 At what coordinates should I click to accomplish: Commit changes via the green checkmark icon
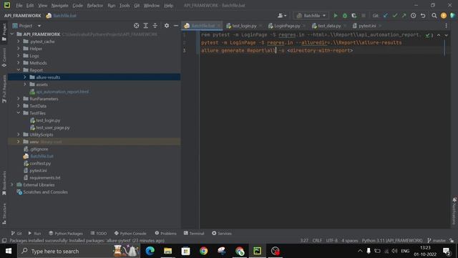(x=395, y=16)
